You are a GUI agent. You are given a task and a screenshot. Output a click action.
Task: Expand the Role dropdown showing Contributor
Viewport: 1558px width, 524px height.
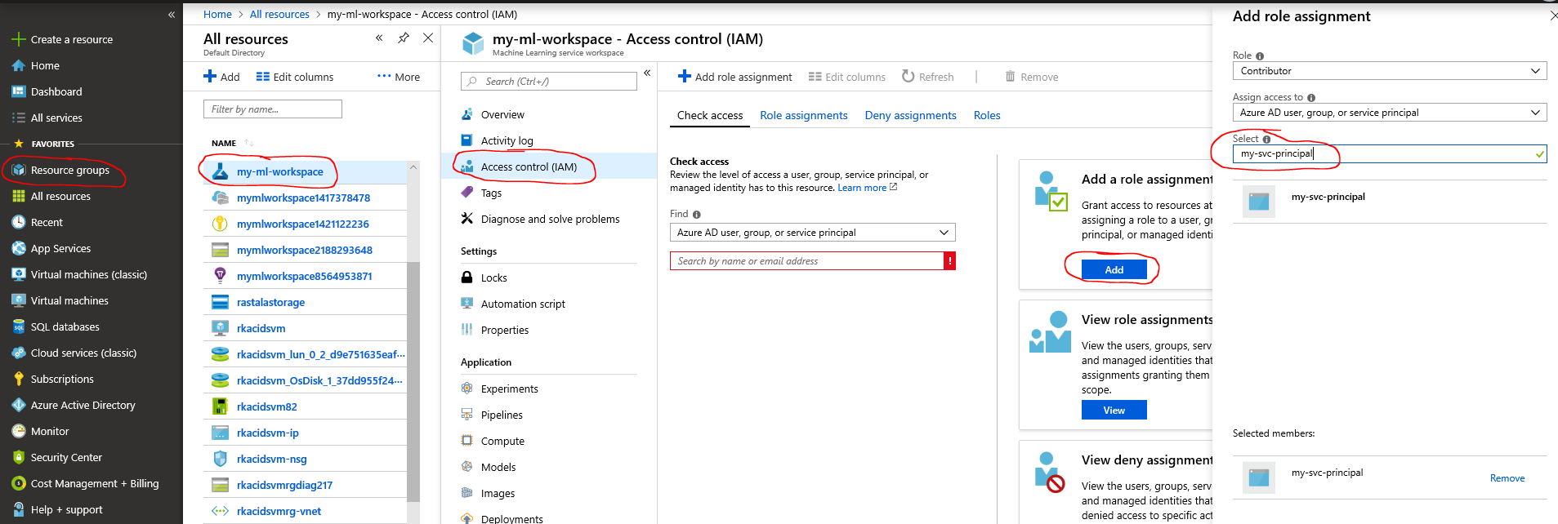1389,71
